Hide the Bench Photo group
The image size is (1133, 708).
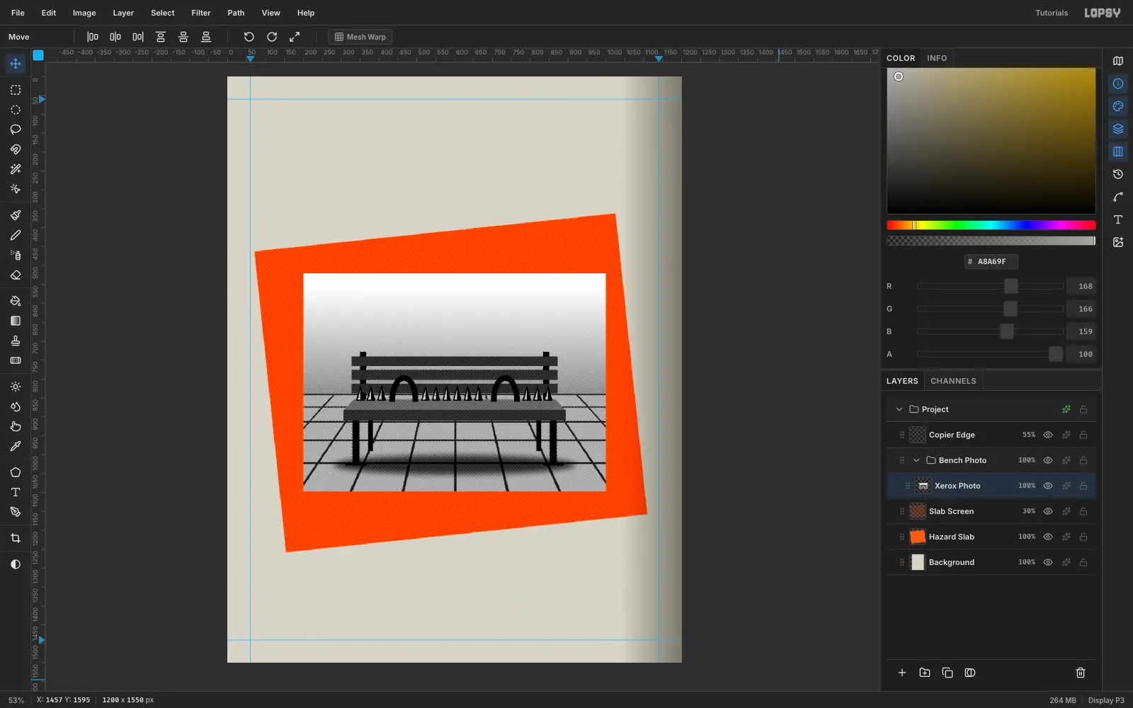1048,460
